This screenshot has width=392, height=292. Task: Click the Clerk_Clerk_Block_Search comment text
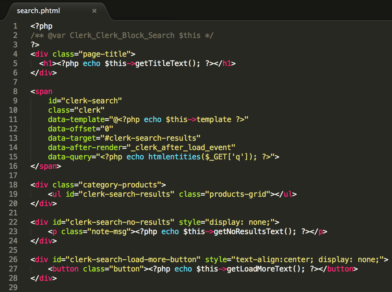(122, 35)
